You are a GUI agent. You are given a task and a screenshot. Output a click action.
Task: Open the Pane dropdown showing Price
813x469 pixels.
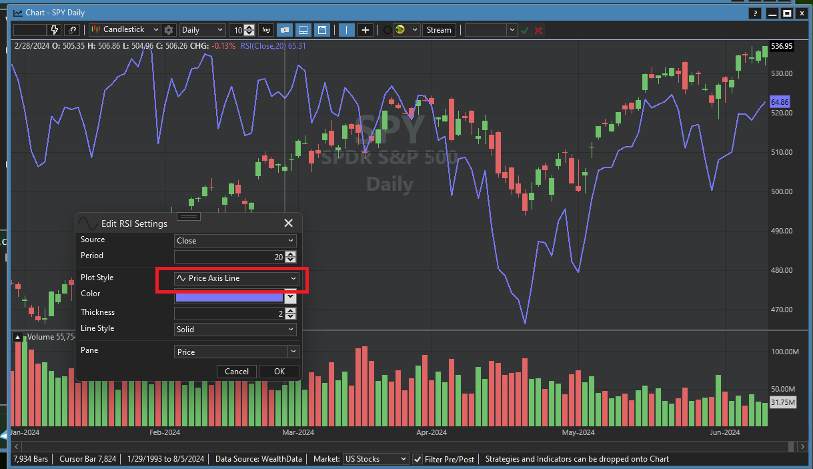[x=236, y=352]
